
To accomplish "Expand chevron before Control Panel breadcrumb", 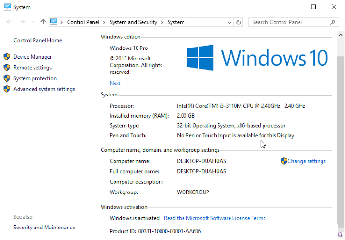I will point(62,22).
